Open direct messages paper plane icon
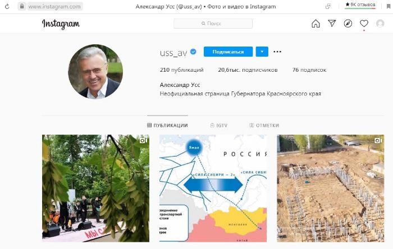This screenshot has height=249, width=393. (x=332, y=23)
